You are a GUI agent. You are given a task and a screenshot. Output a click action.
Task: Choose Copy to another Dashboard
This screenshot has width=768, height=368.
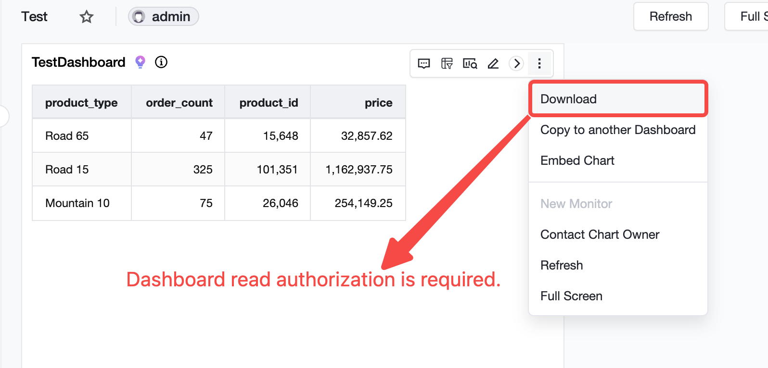click(618, 130)
